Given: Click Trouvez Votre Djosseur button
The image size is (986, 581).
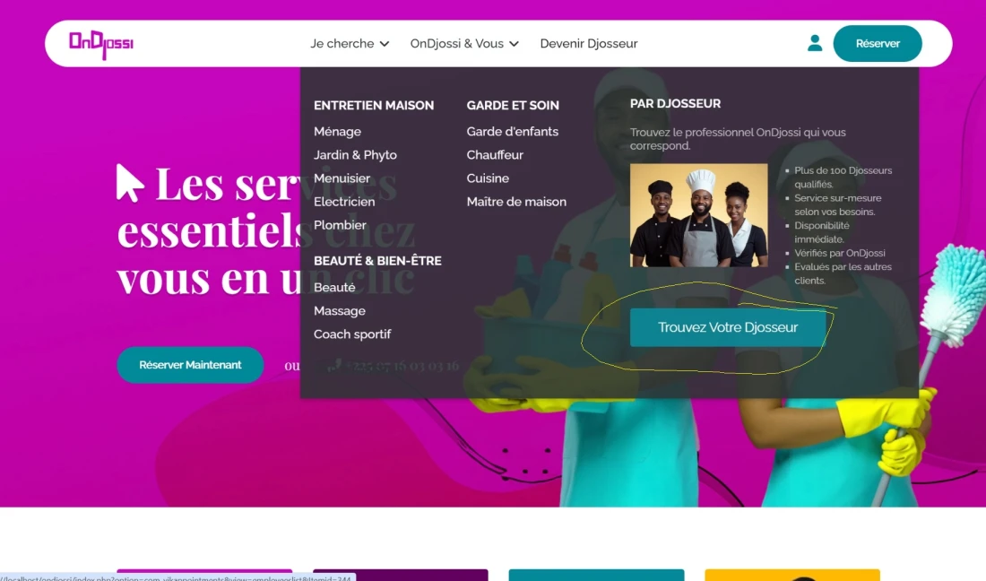Looking at the screenshot, I should point(727,327).
